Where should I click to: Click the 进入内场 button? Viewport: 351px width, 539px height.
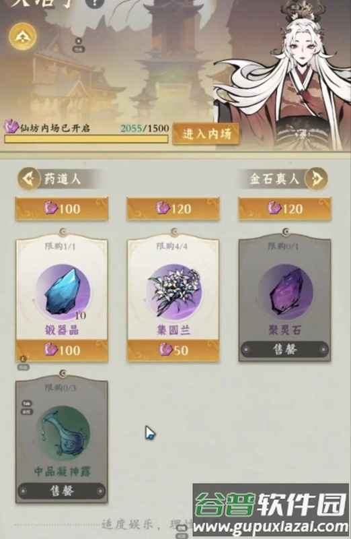[206, 133]
